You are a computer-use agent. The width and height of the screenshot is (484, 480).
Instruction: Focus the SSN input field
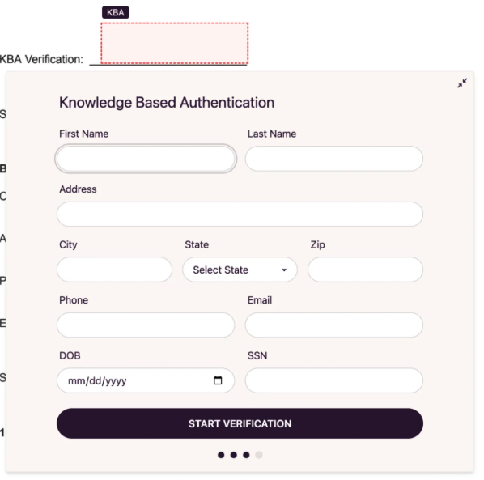coord(334,380)
